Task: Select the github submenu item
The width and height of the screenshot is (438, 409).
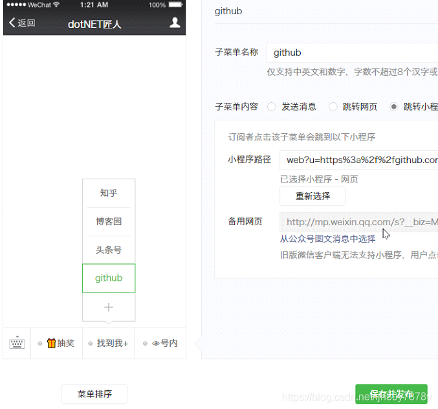Action: [x=109, y=278]
